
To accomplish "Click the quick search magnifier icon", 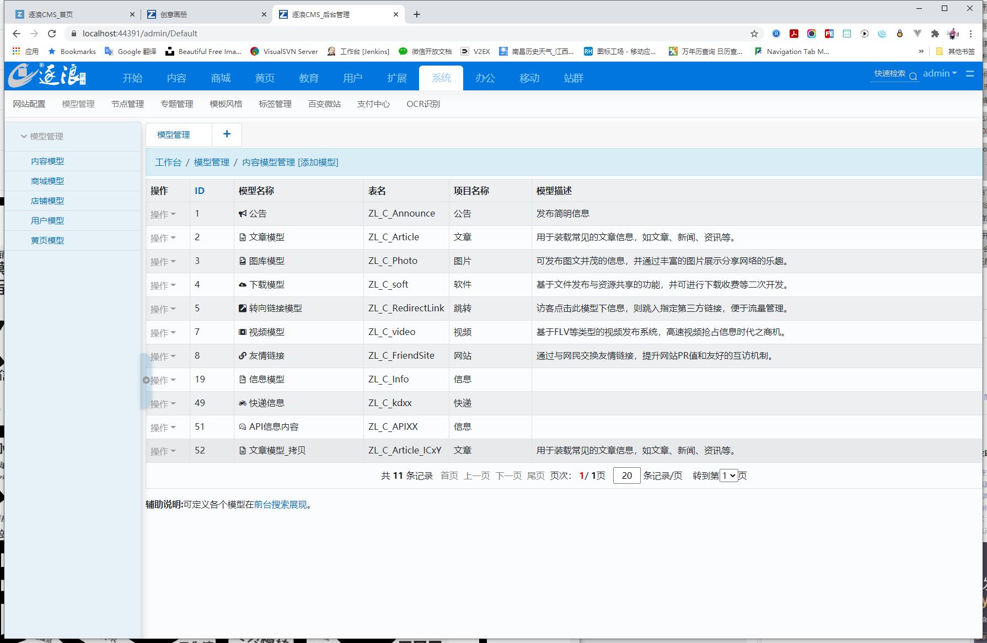I will click(913, 76).
